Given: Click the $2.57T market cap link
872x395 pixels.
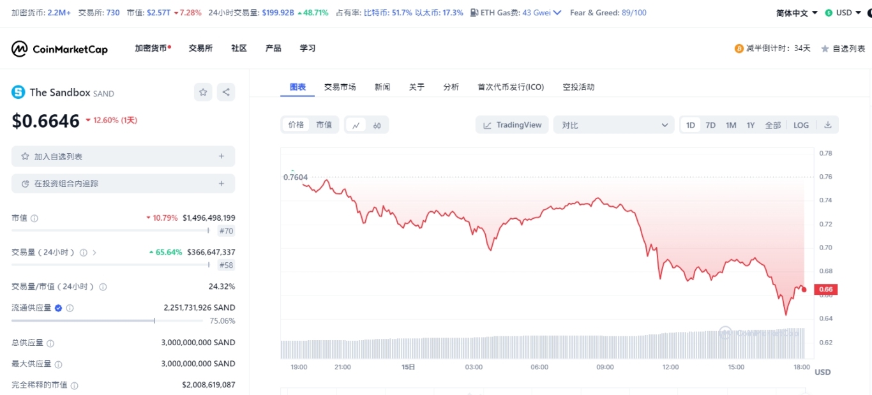Looking at the screenshot, I should 158,13.
